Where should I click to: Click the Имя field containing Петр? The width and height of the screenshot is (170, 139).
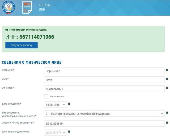click(x=104, y=80)
